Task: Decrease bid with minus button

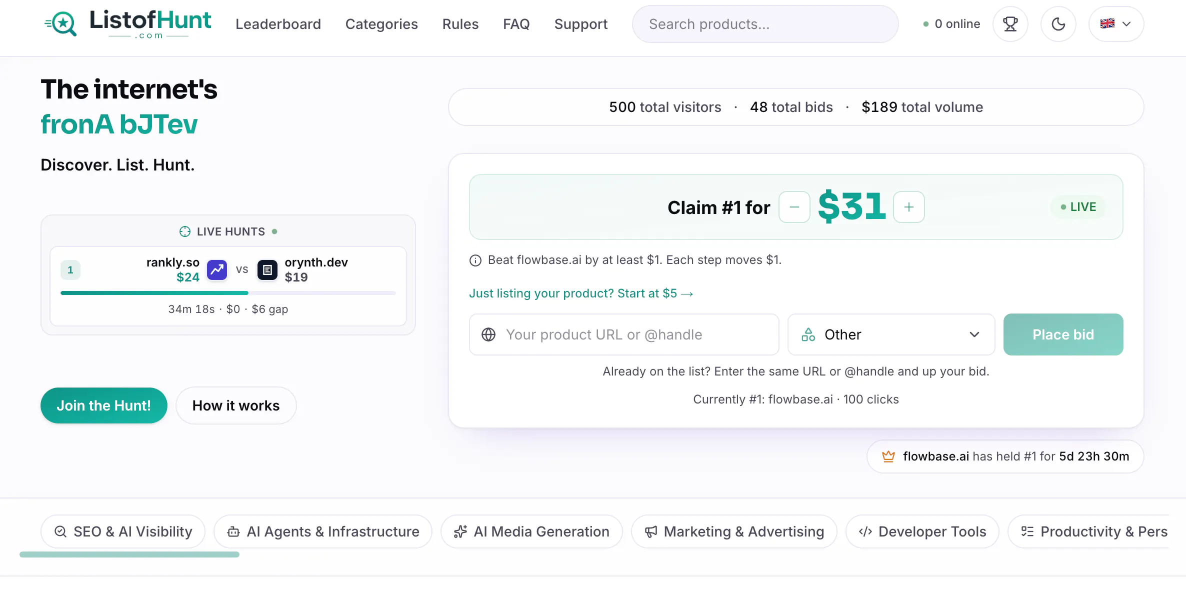Action: [x=794, y=207]
